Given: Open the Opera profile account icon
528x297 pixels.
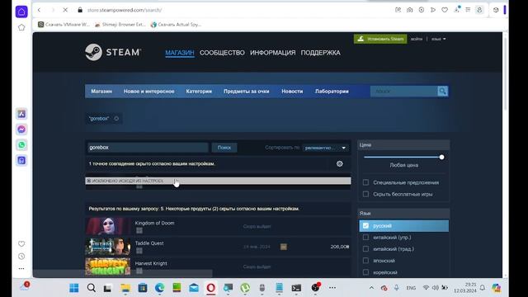Looking at the screenshot, I should 479,10.
